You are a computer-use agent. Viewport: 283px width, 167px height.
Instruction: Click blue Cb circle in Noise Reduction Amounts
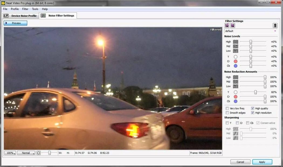pyautogui.click(x=236, y=101)
